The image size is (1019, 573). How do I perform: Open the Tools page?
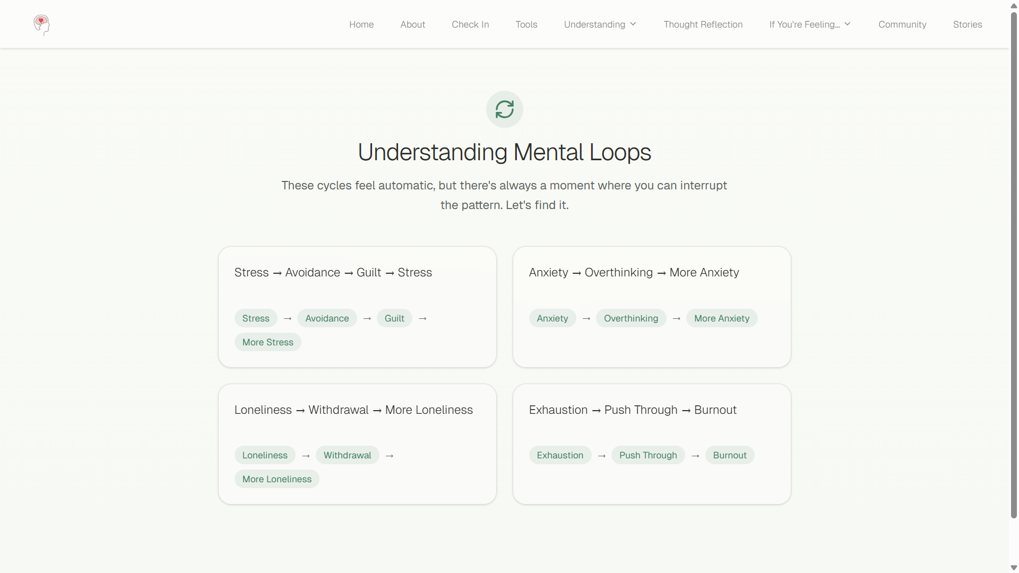[x=526, y=24]
